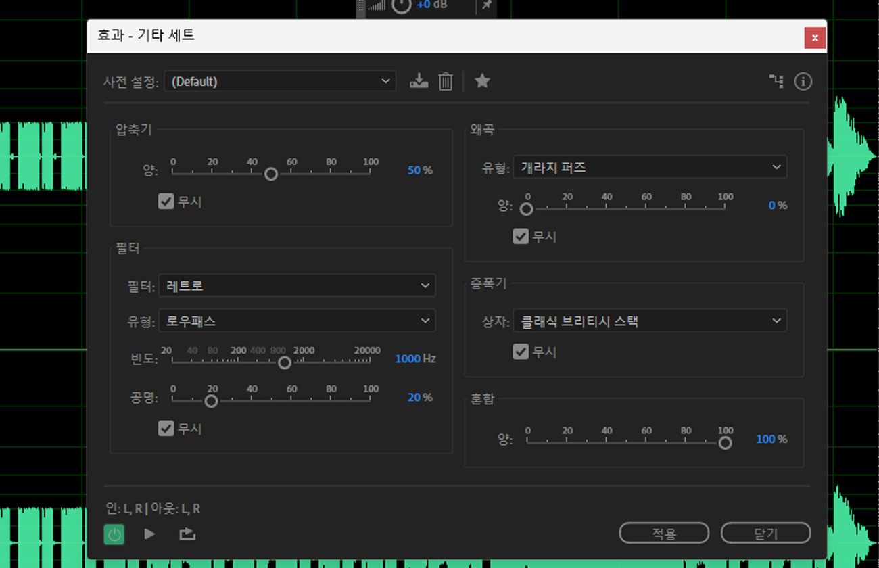Uncheck 무시 in the 왜곡 section
Viewport: 879px width, 568px height.
click(520, 236)
